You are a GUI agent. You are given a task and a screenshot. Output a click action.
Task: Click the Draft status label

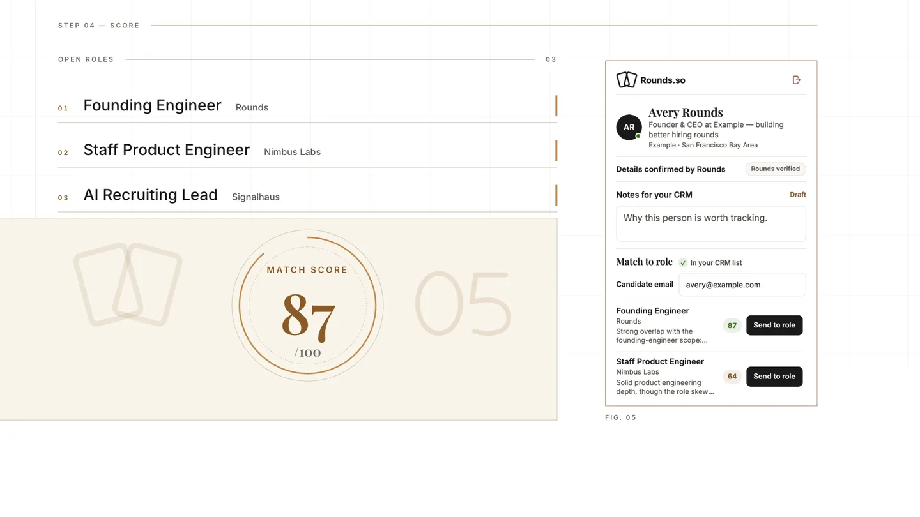click(798, 195)
